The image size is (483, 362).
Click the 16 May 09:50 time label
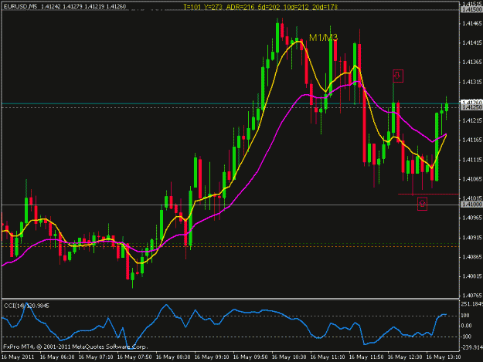[250, 357]
